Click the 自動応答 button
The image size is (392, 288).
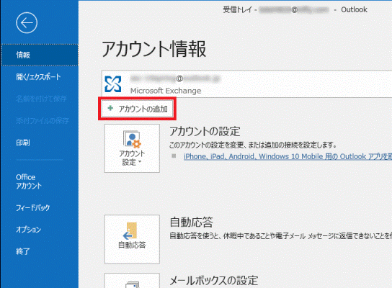click(x=132, y=239)
